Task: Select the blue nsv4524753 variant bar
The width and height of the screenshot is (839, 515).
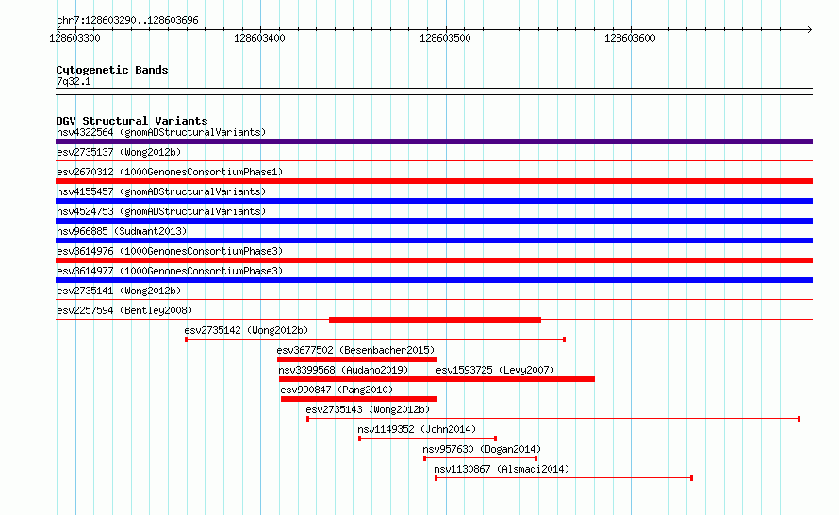Action: coord(434,221)
